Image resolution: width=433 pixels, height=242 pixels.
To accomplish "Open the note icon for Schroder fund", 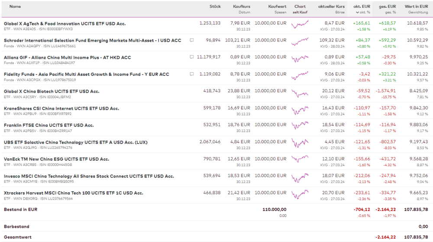I will point(192,40).
